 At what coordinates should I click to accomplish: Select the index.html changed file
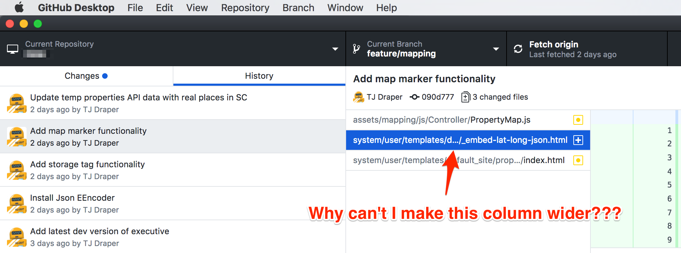(468, 160)
